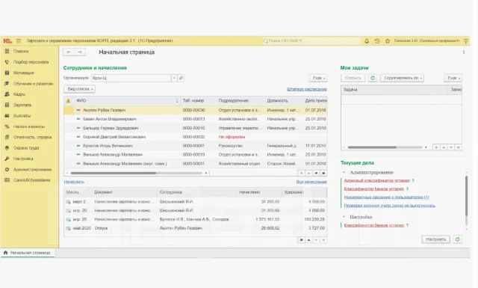This screenshot has width=478, height=288.
Task: Open Еще menu in Сотрудники и начисления
Action: 318,78
